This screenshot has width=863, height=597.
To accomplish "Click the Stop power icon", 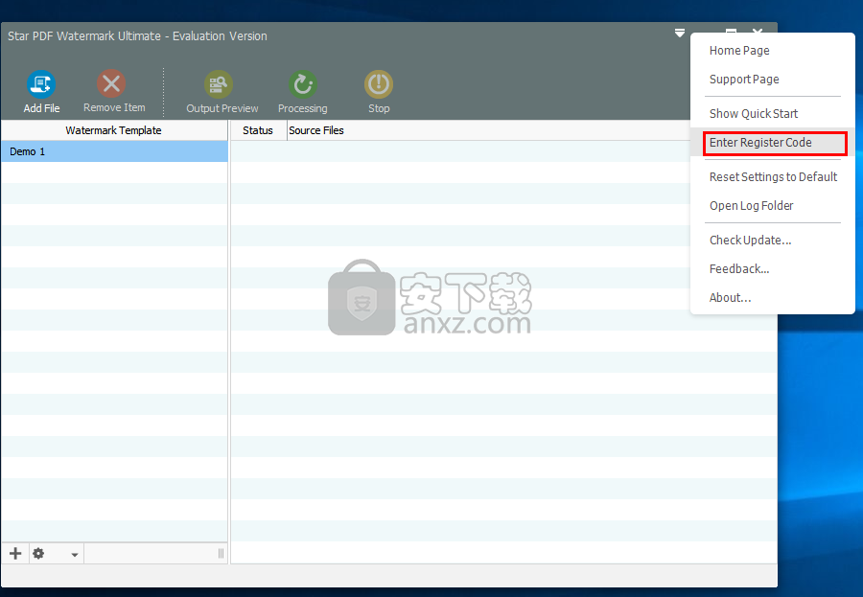I will (379, 84).
